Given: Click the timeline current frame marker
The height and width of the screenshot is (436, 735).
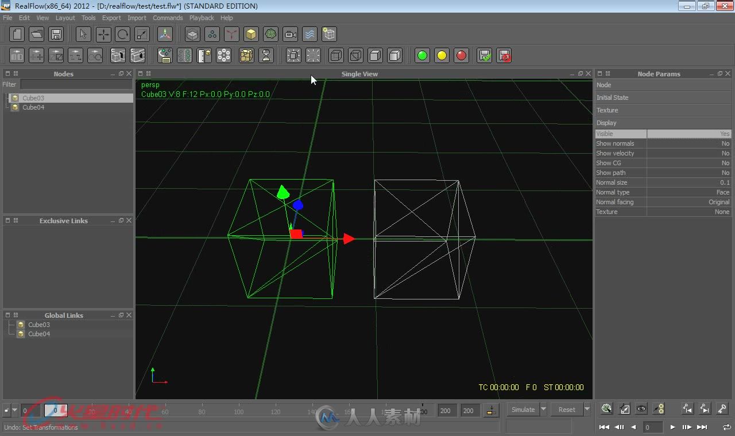Looking at the screenshot, I should coord(56,410).
